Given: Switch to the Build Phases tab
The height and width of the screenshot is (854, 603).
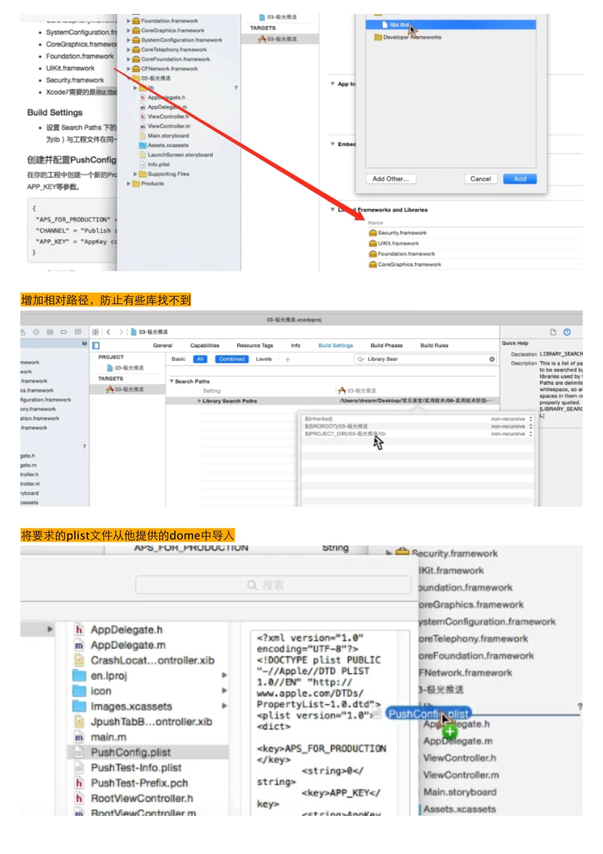Looking at the screenshot, I should [x=386, y=345].
